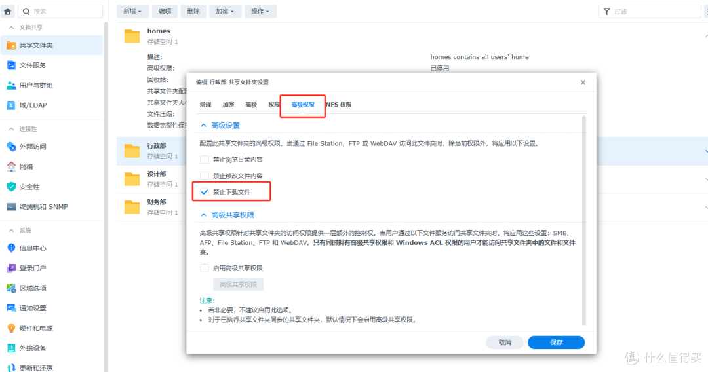
Task: Click the homes folder name
Action: click(x=159, y=31)
